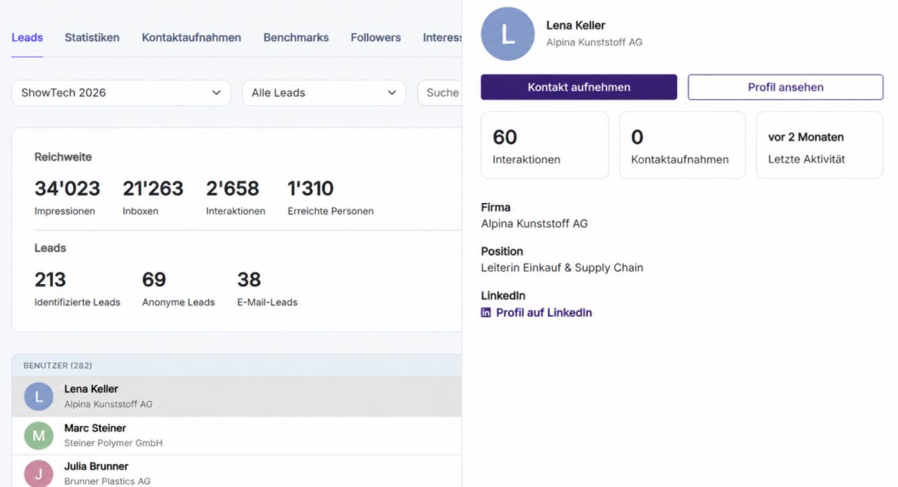This screenshot has width=898, height=487.
Task: Click the 69 Anonyme Leads value
Action: [154, 280]
